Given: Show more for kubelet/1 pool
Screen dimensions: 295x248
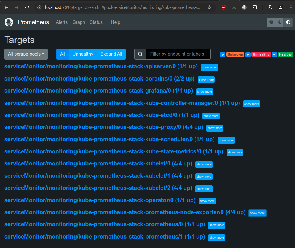Looking at the screenshot, I should [204, 177].
